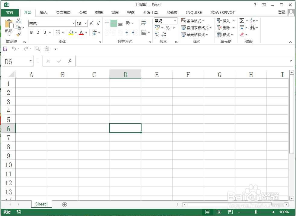Open the font color swatch
Image resolution: width=296 pixels, height=216 pixels.
tap(81, 32)
